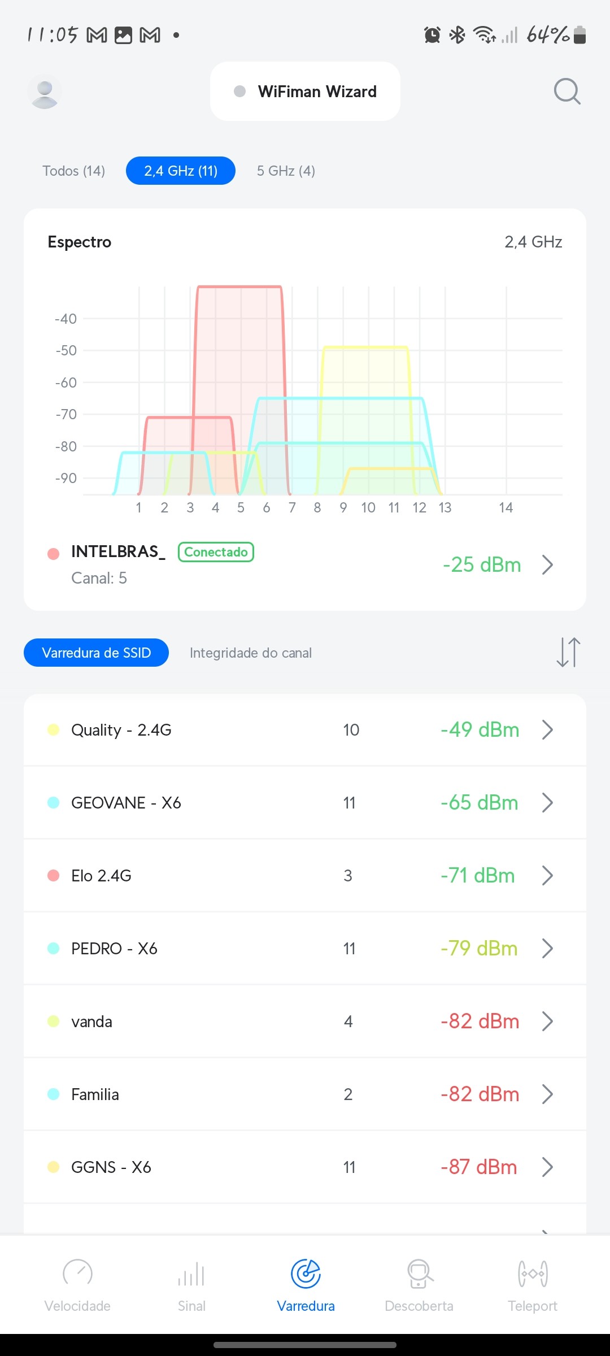Viewport: 610px width, 1356px height.
Task: Switch to Integridade do canal tab
Action: (x=251, y=653)
